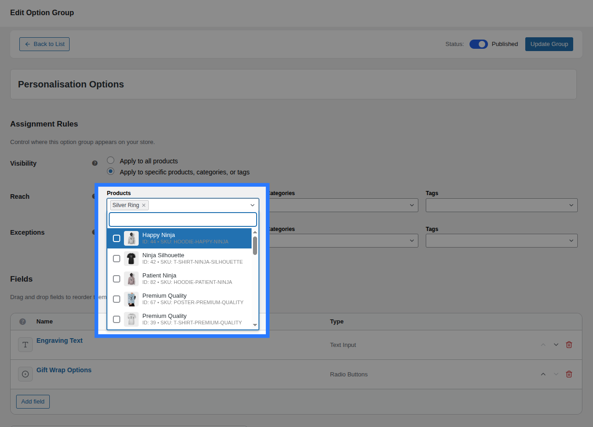Click the Type column header
593x427 pixels.
point(337,322)
